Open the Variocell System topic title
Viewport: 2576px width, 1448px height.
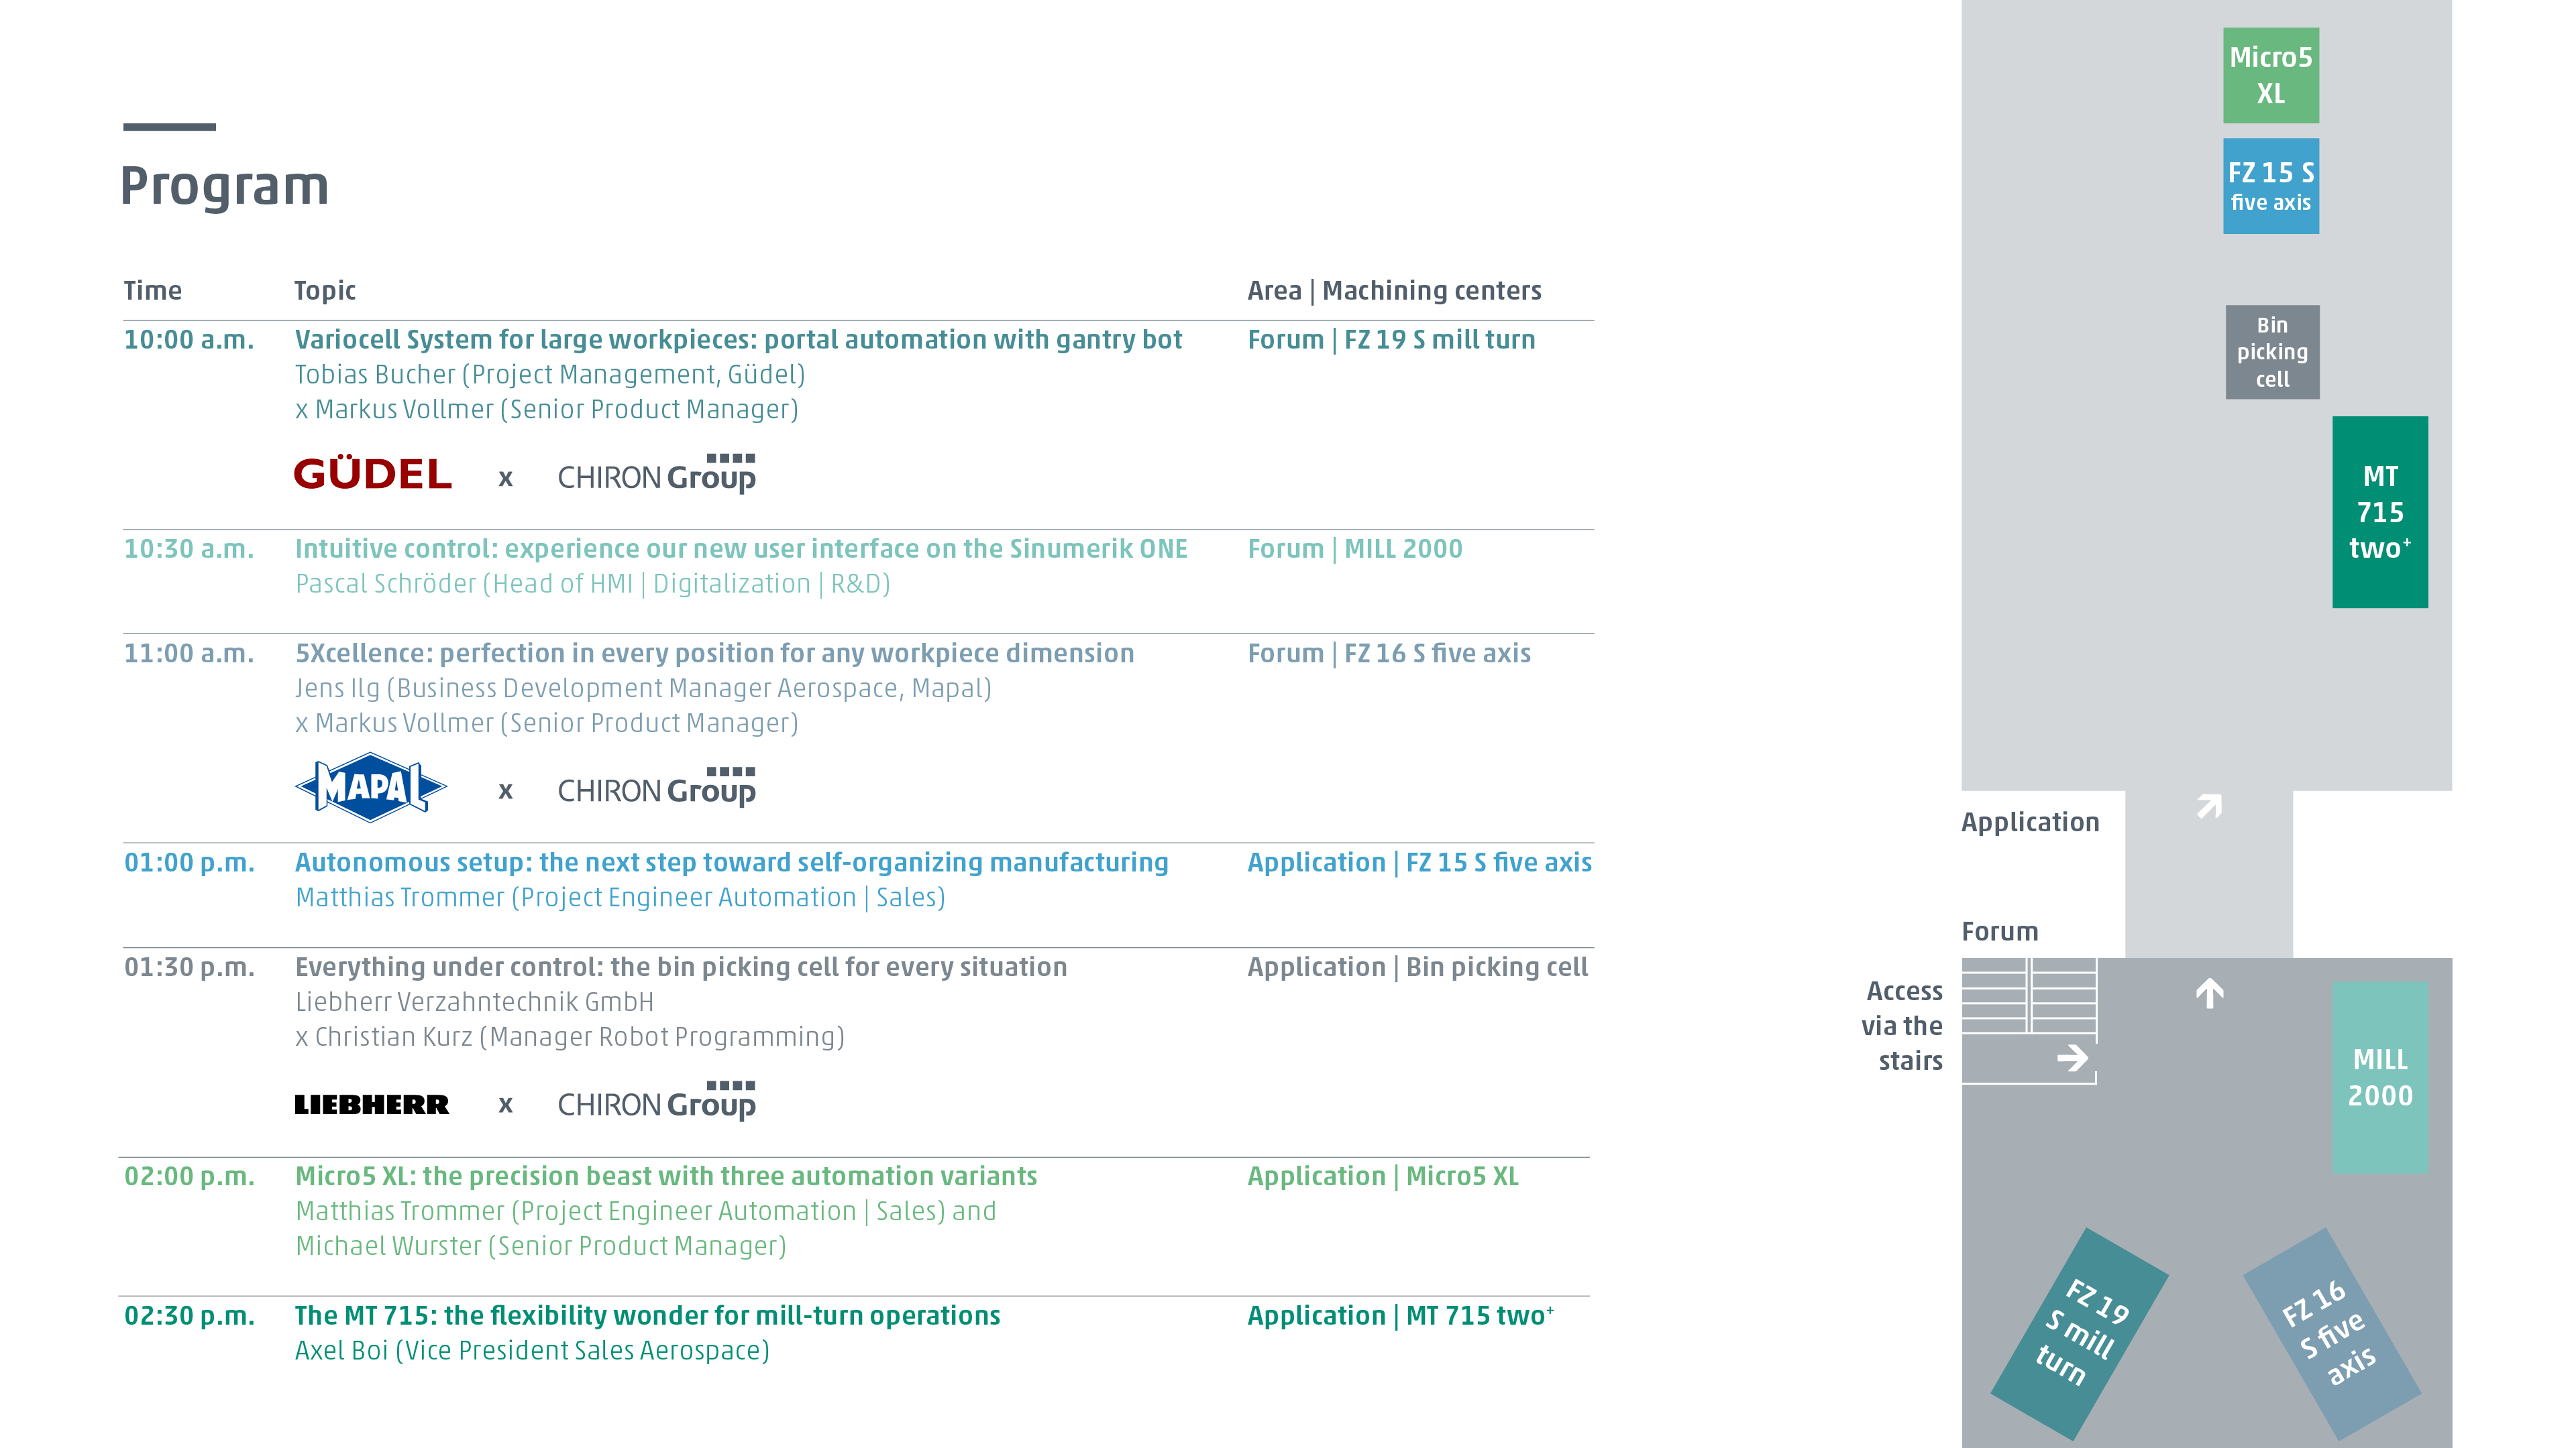click(x=738, y=340)
